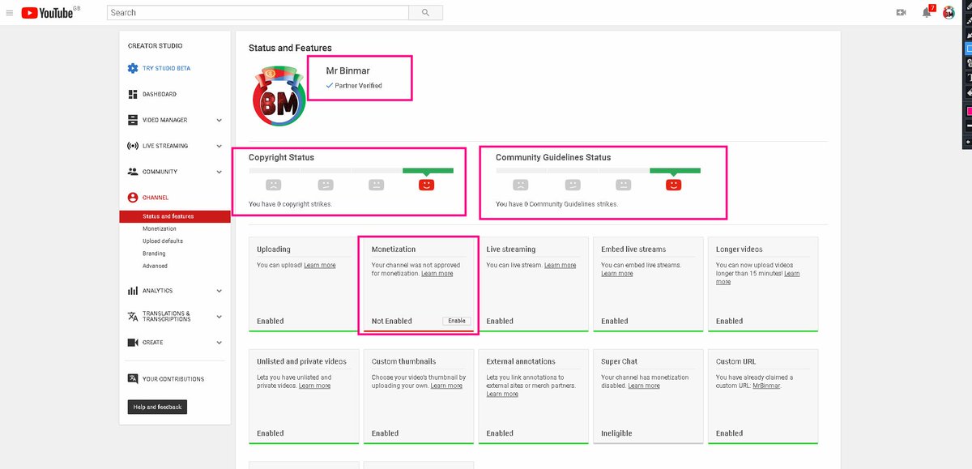972x469 pixels.
Task: Click the Translations & Transcriptions icon
Action: click(133, 316)
